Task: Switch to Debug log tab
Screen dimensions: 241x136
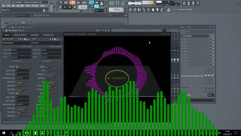Action: [x=48, y=35]
